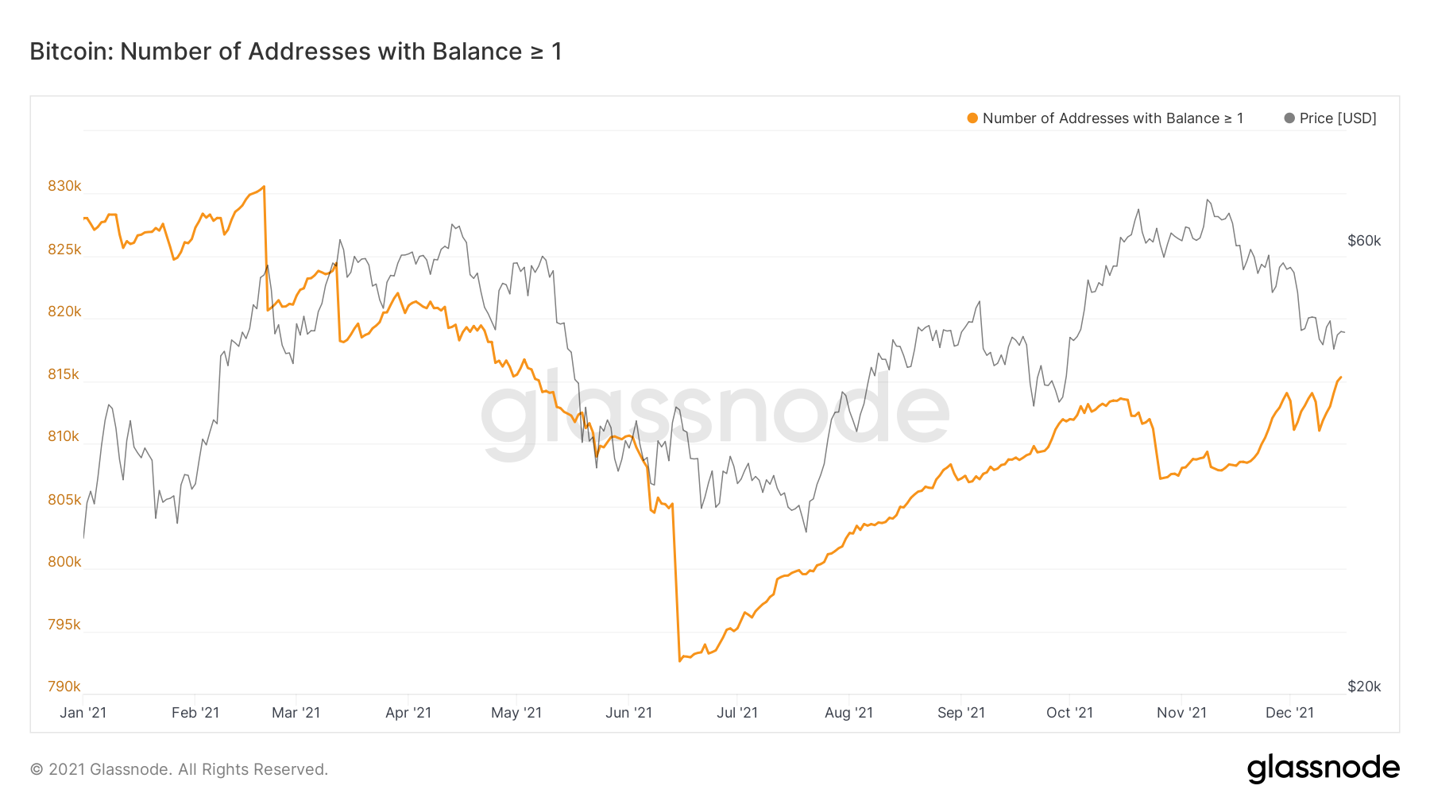Click the chart title text
Screen dimensions: 1430x805
[296, 52]
